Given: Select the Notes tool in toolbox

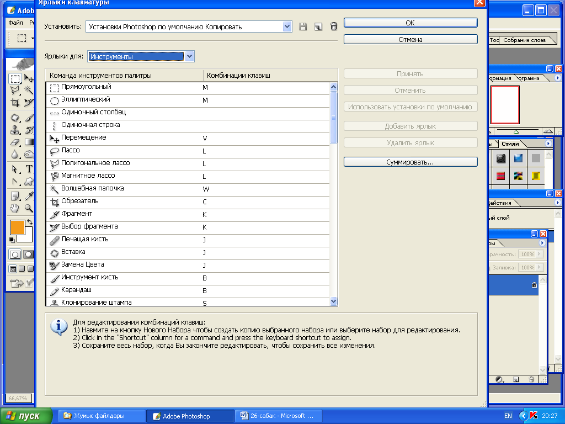Looking at the screenshot, I should point(15,196).
